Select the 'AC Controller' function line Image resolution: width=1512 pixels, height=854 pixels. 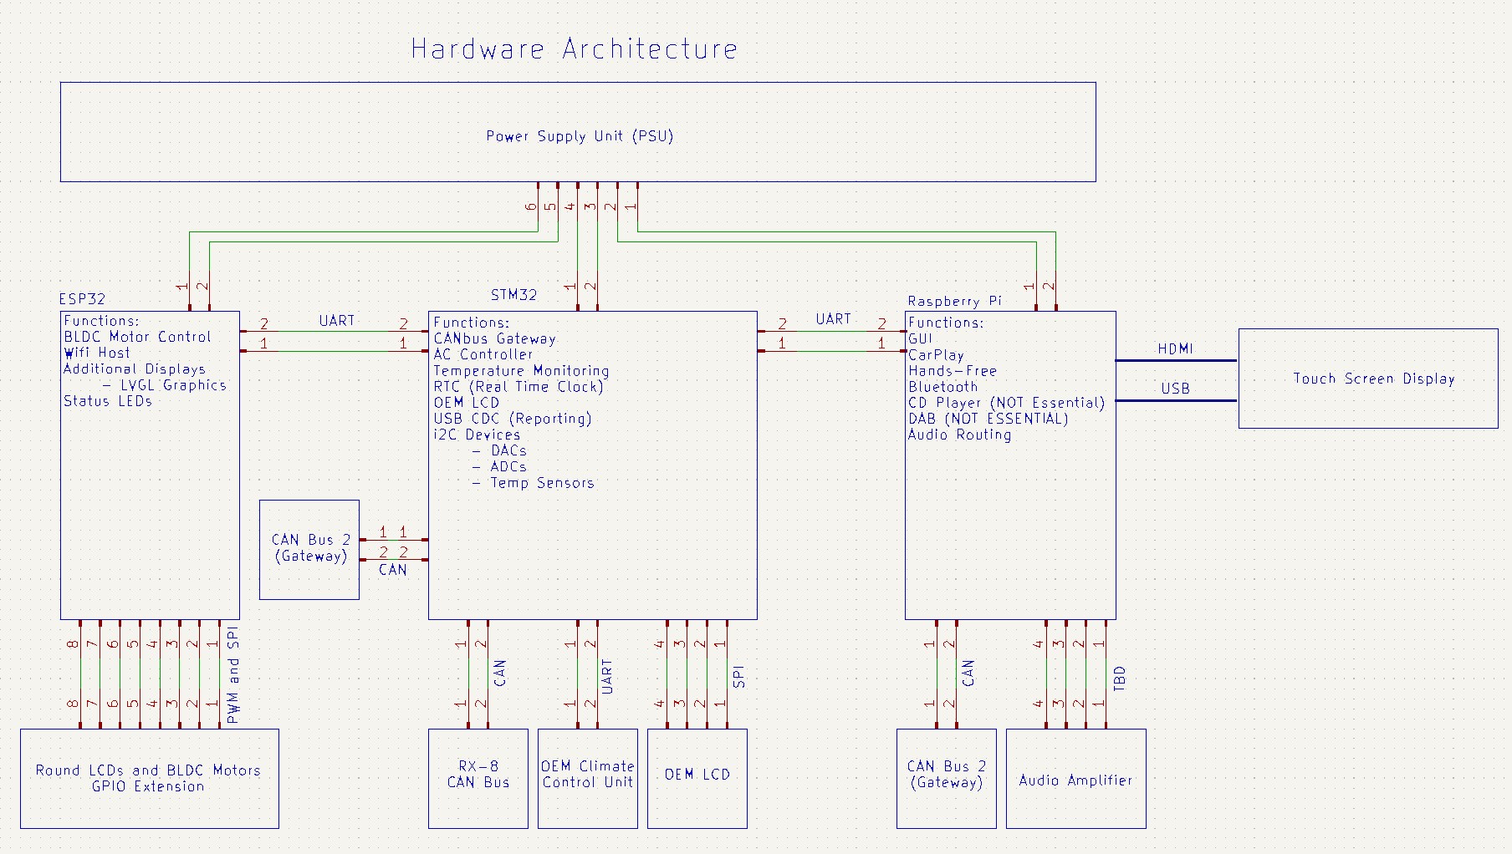tap(483, 354)
